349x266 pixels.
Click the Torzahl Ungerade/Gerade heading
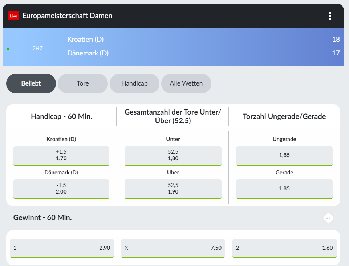tap(284, 116)
